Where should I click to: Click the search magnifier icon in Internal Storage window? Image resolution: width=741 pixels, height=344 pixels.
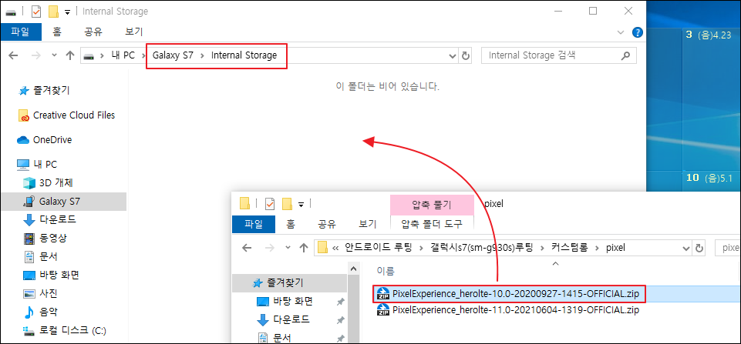click(x=625, y=55)
